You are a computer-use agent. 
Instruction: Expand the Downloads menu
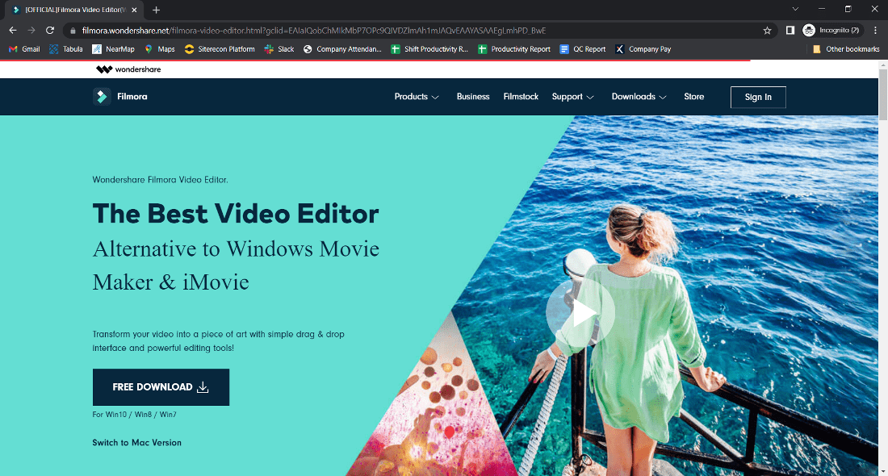pyautogui.click(x=639, y=97)
